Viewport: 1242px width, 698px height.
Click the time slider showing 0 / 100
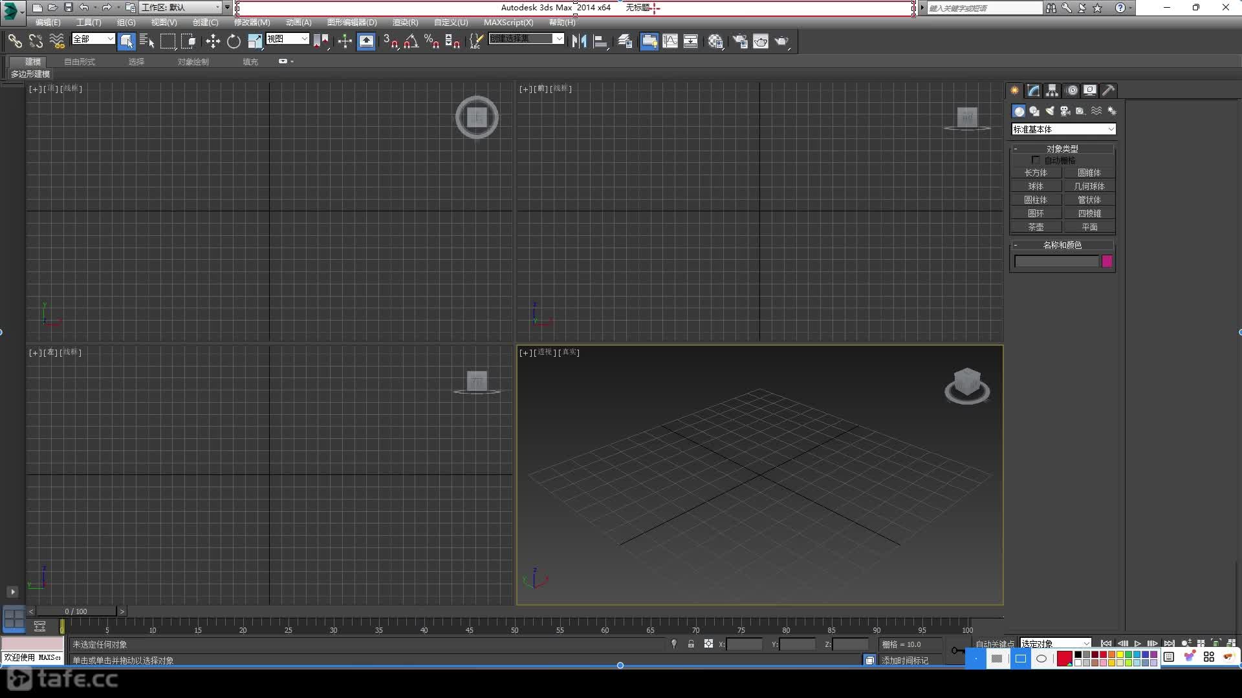pyautogui.click(x=76, y=611)
